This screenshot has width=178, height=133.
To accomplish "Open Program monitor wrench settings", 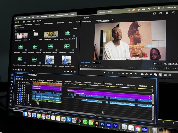I will pos(165,64).
